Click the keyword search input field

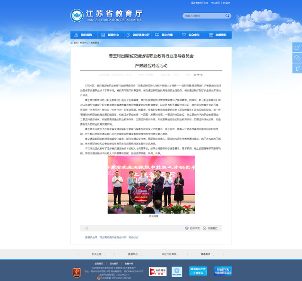click(201, 16)
